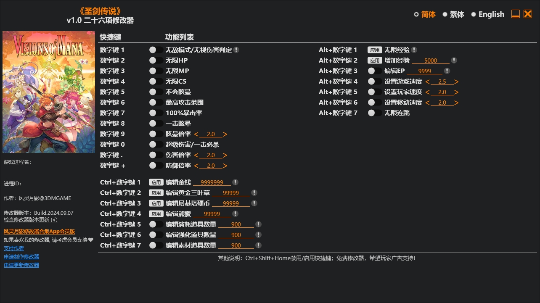This screenshot has width=540, height=303.
Task: Apply 编辑黄金三叶草 with 应用 button
Action: point(156,193)
